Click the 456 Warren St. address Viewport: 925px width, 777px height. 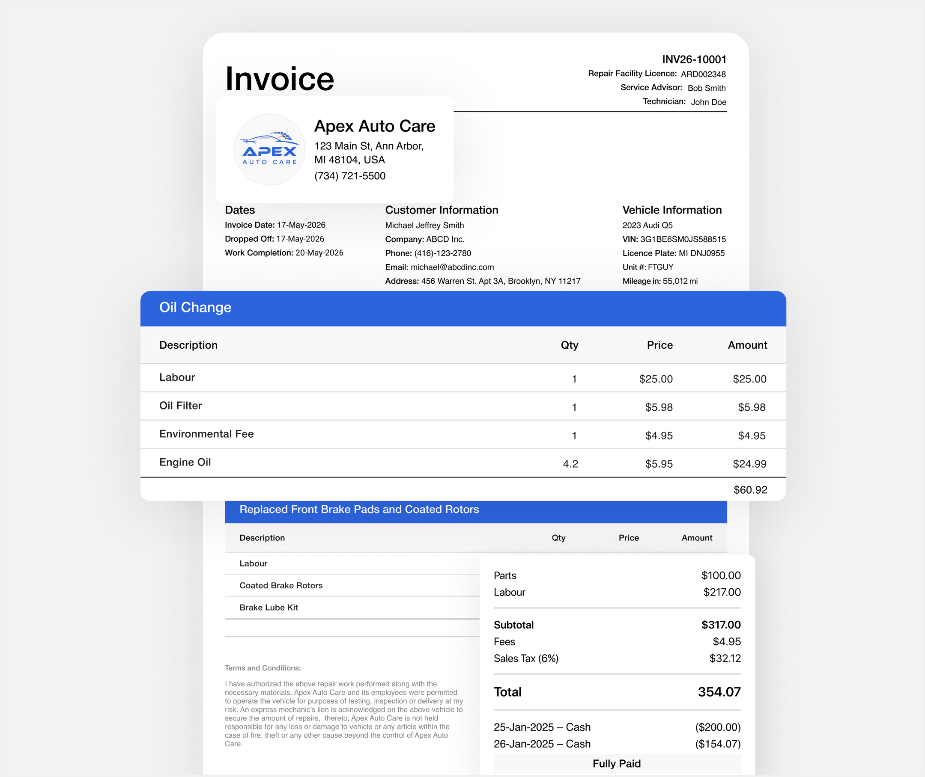pos(501,281)
